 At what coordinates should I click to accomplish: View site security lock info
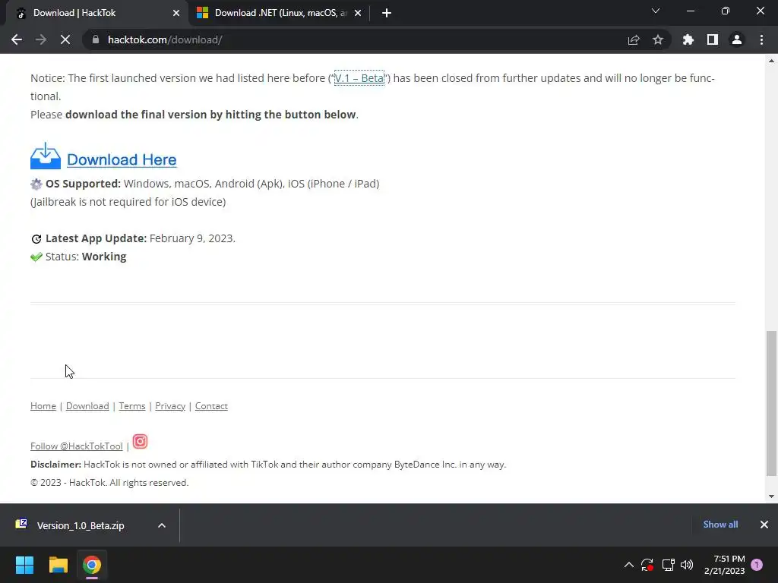pos(96,39)
